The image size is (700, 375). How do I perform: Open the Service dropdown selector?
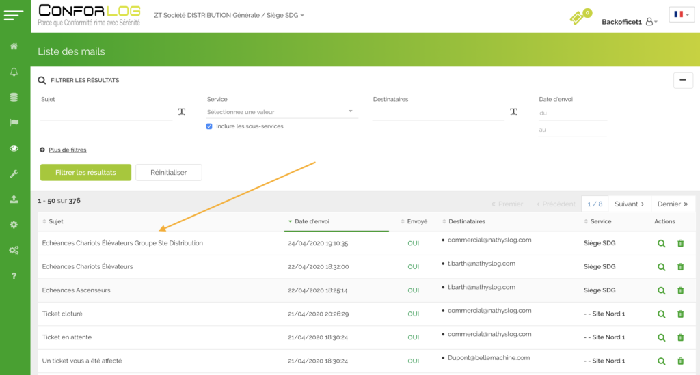point(282,112)
